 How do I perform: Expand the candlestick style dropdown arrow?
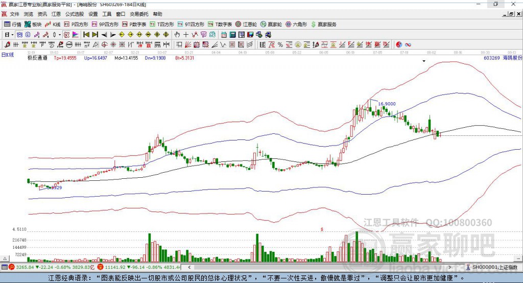click(x=60, y=35)
